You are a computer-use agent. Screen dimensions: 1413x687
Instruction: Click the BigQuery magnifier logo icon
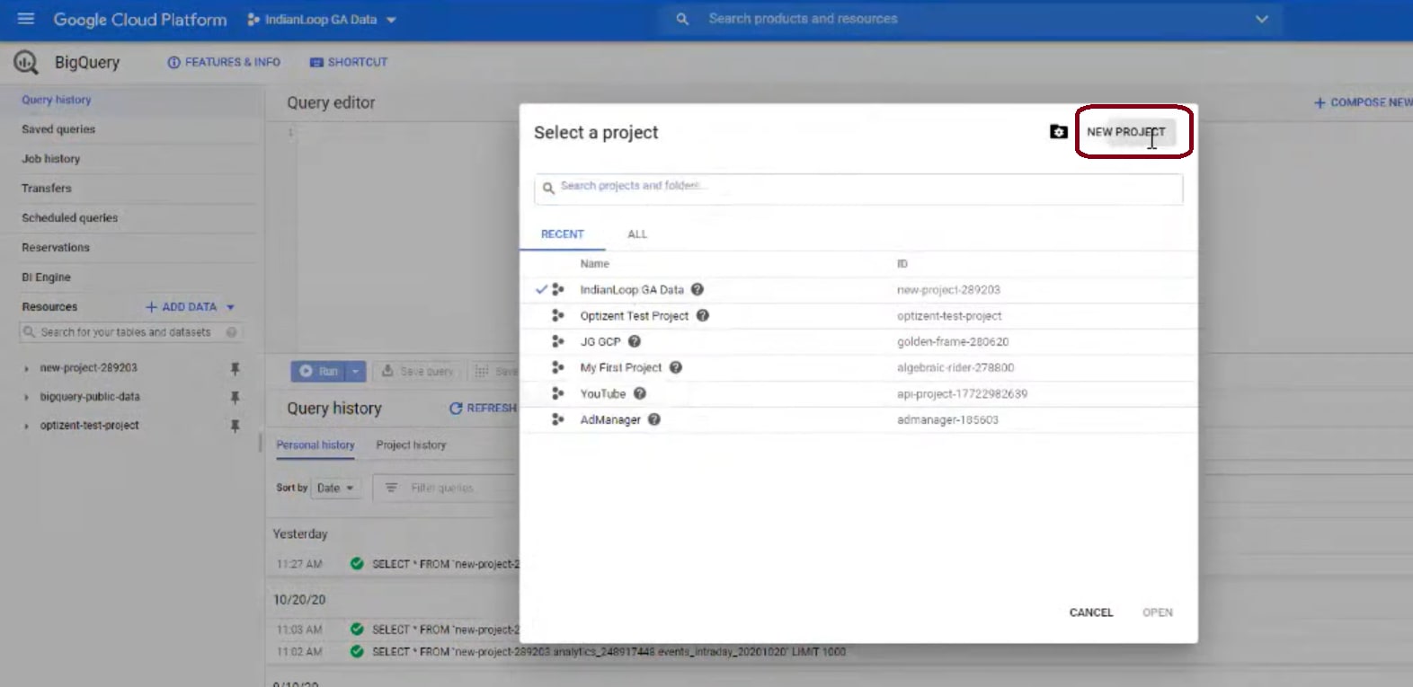[x=25, y=62]
